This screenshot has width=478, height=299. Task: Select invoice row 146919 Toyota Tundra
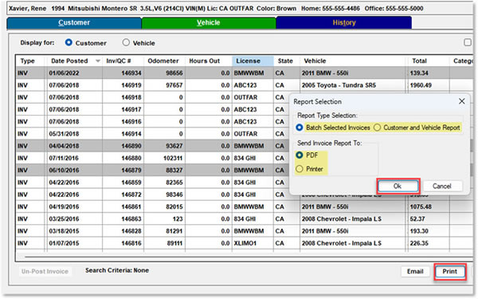point(244,85)
